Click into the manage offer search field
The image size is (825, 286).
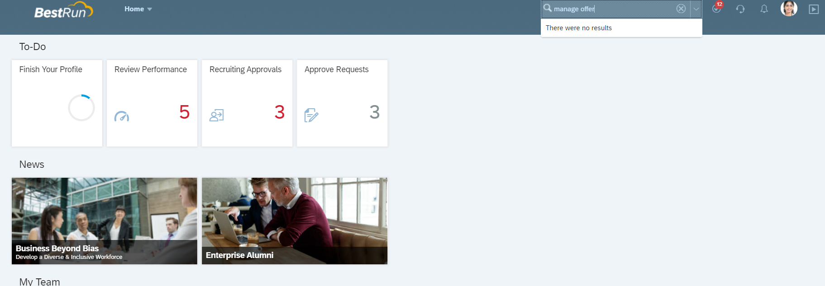(x=613, y=9)
